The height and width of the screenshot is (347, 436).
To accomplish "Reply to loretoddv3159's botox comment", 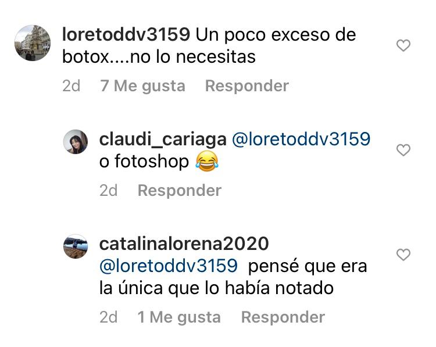I will click(x=247, y=85).
